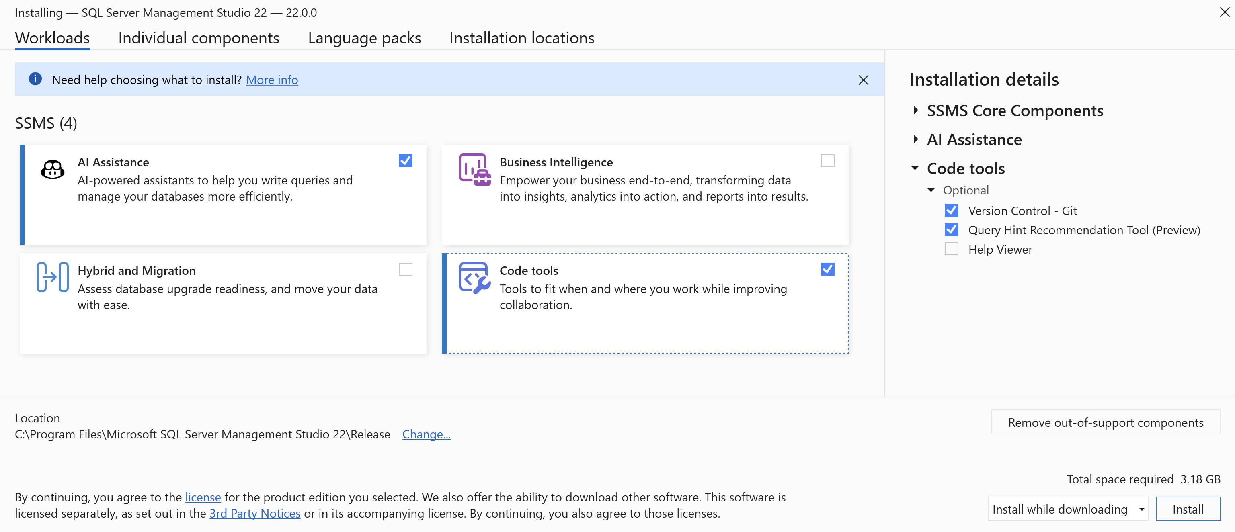The height and width of the screenshot is (532, 1235).
Task: Click the Hybrid and Migration icon
Action: tap(52, 276)
